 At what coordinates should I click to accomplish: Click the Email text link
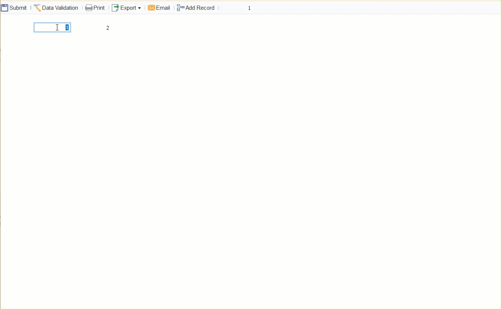click(x=162, y=7)
